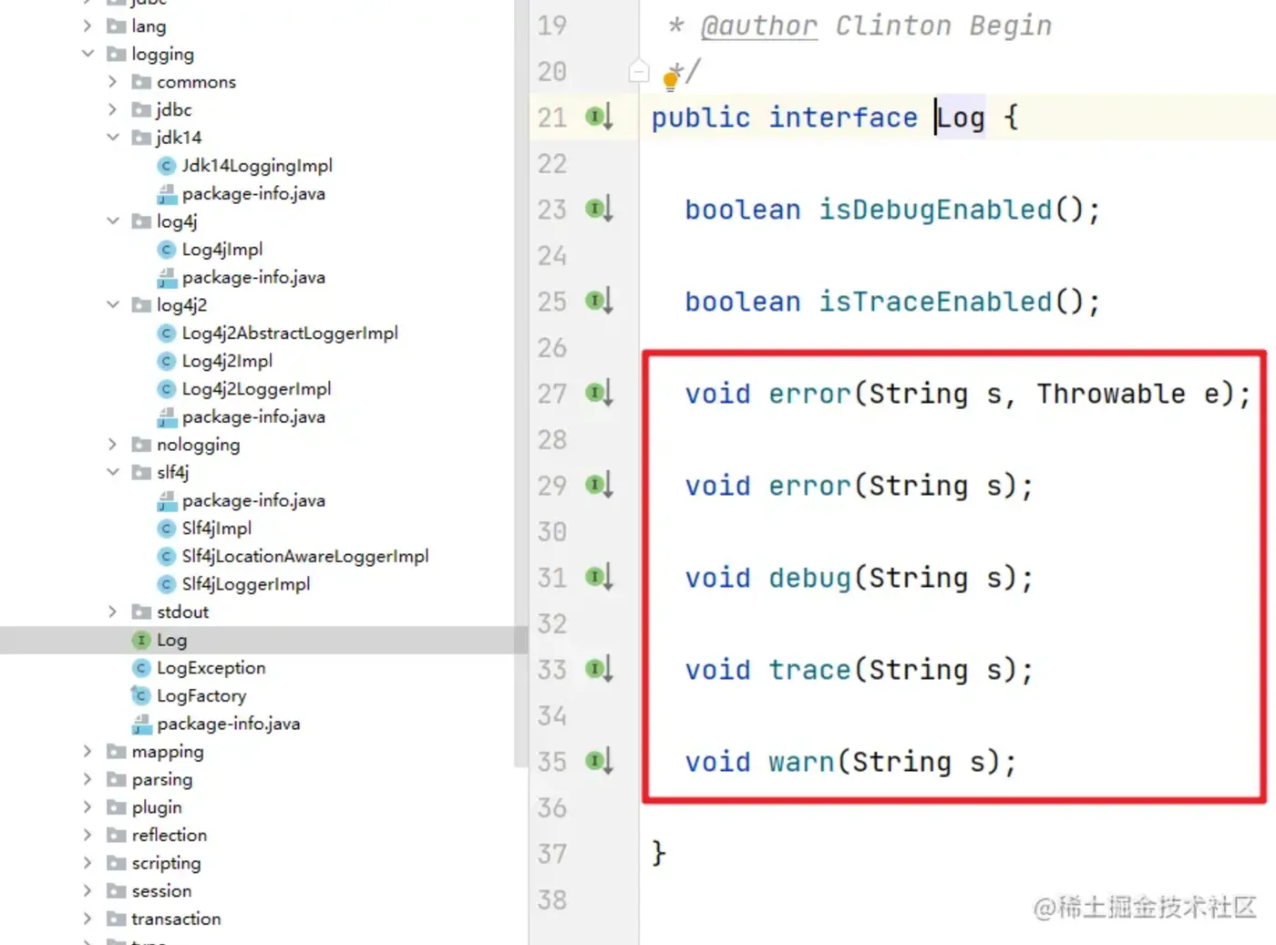Click the class icon of Slf4jImpl
The image size is (1276, 945).
[166, 529]
